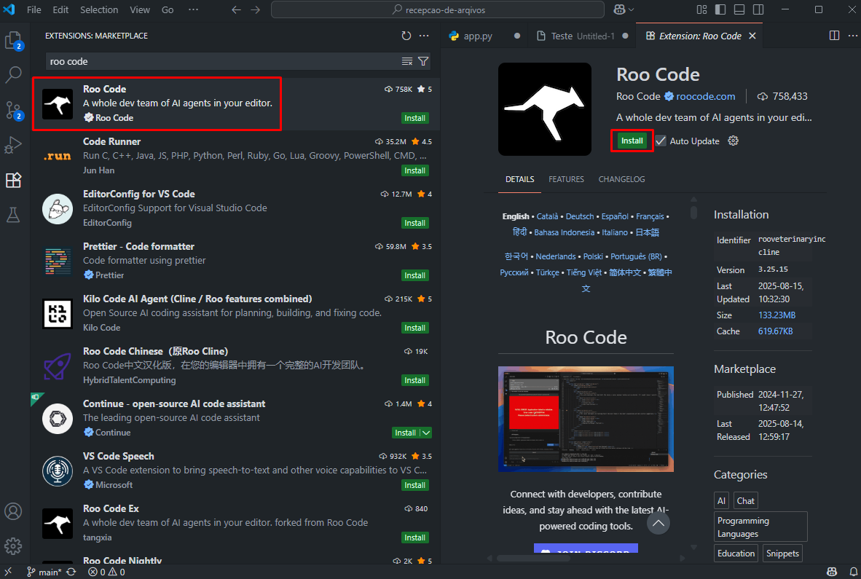Open Roo Code extension settings gear
Screen dimensions: 861x579
(734, 141)
